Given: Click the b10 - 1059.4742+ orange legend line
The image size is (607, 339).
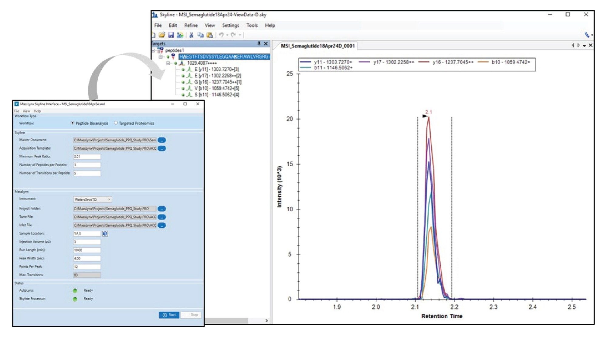Looking at the screenshot, I should tap(483, 62).
